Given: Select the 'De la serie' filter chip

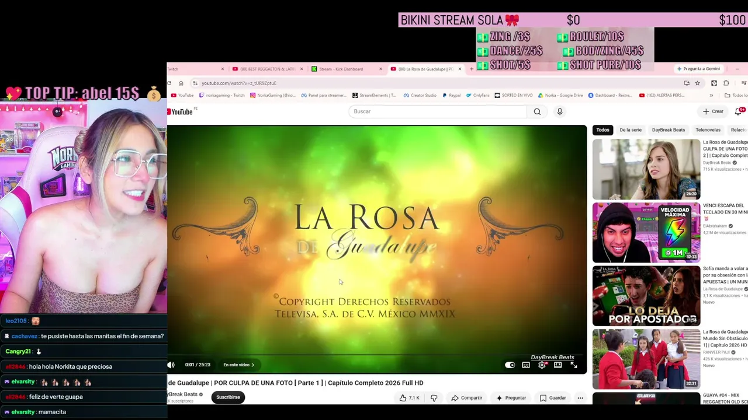Looking at the screenshot, I should point(631,130).
